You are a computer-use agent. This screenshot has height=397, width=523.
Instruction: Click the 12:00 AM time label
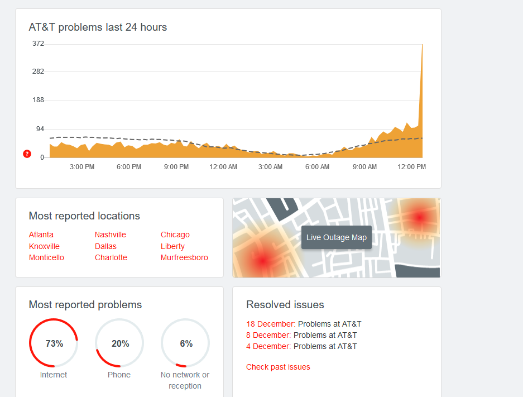point(223,167)
